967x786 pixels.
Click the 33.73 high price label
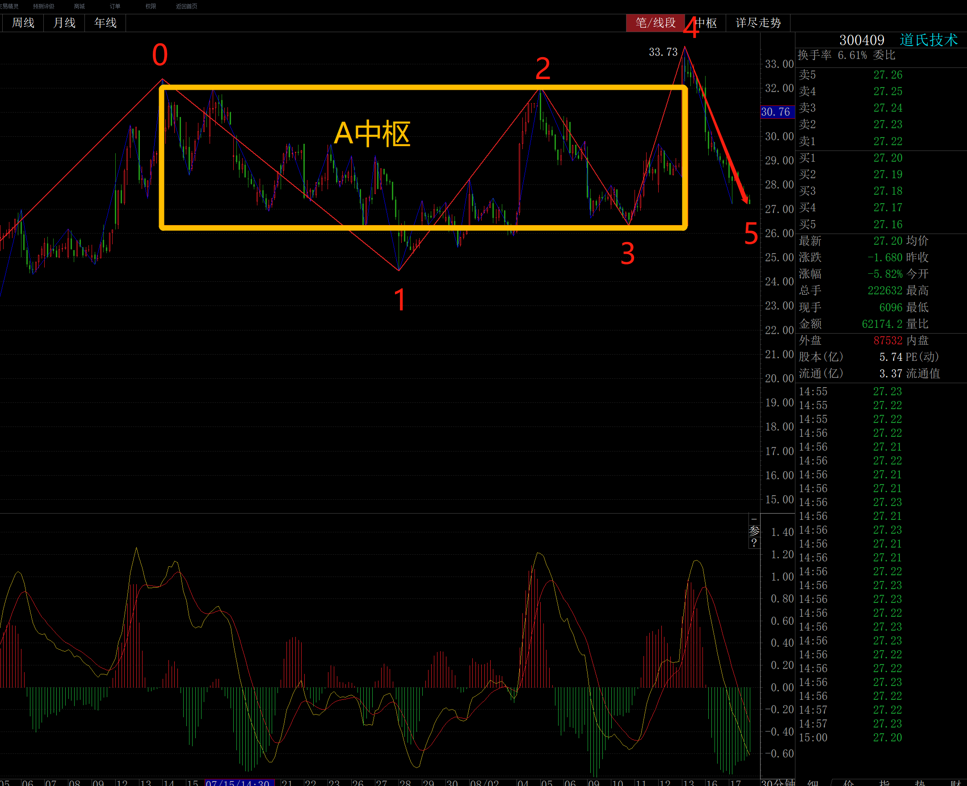click(x=663, y=52)
